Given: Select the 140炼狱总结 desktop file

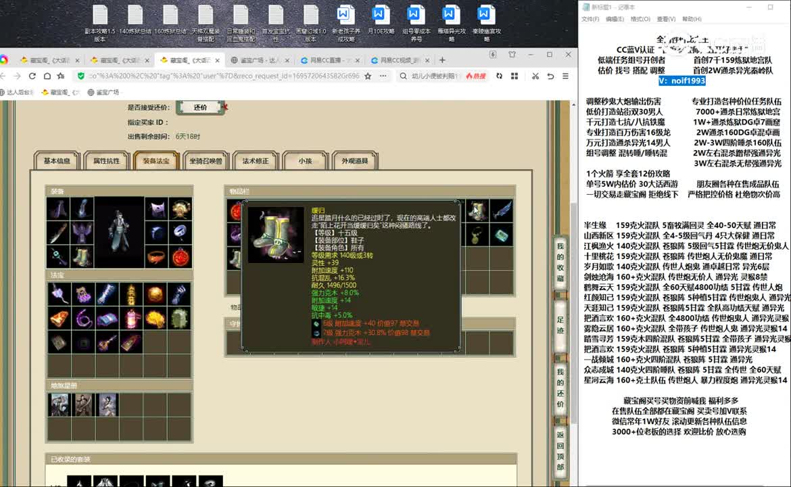Looking at the screenshot, I should pos(135,20).
